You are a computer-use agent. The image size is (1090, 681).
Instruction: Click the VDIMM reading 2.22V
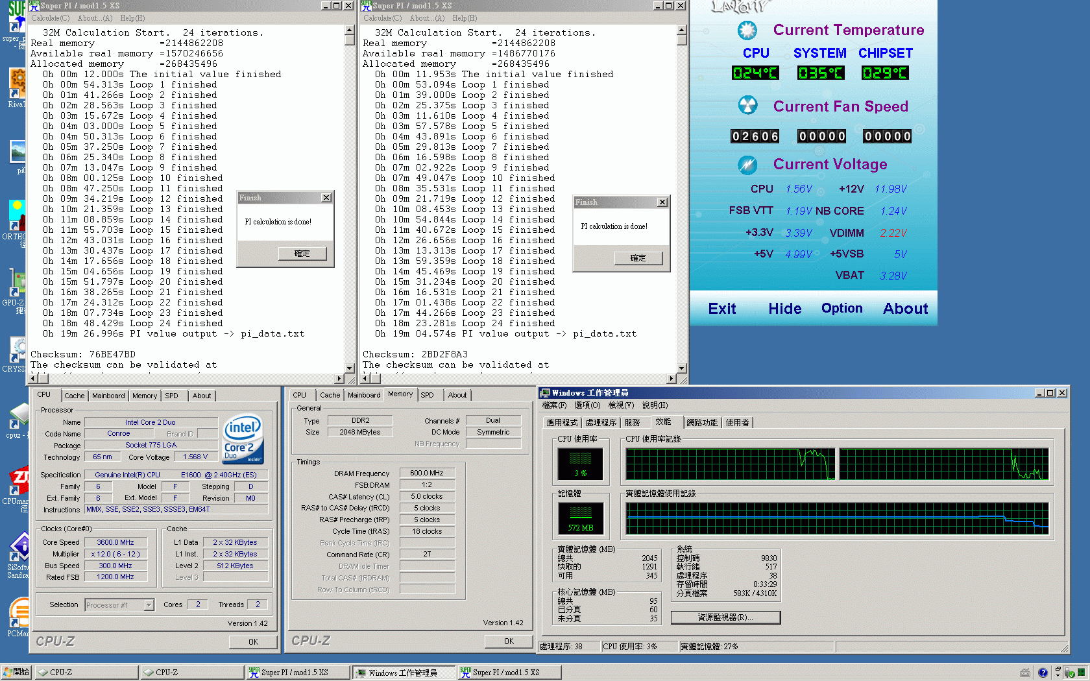point(893,233)
